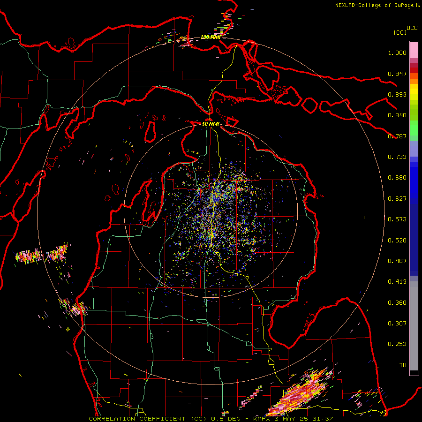Choose the yellow color bar segment

(x=414, y=92)
